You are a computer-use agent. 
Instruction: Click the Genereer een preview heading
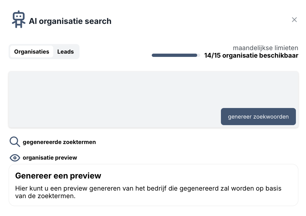(58, 176)
